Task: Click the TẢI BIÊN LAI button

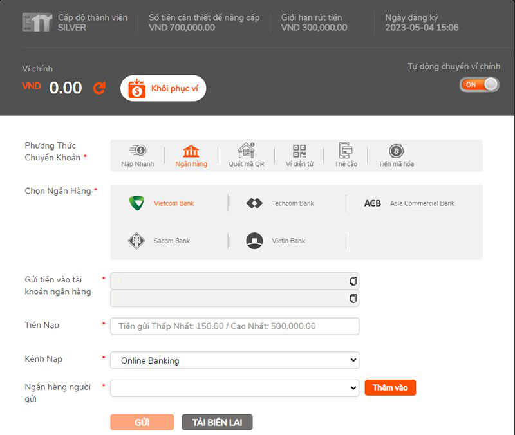Action: point(217,422)
